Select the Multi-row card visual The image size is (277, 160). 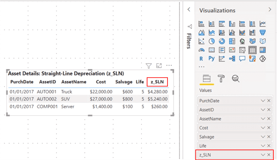(x=222, y=50)
